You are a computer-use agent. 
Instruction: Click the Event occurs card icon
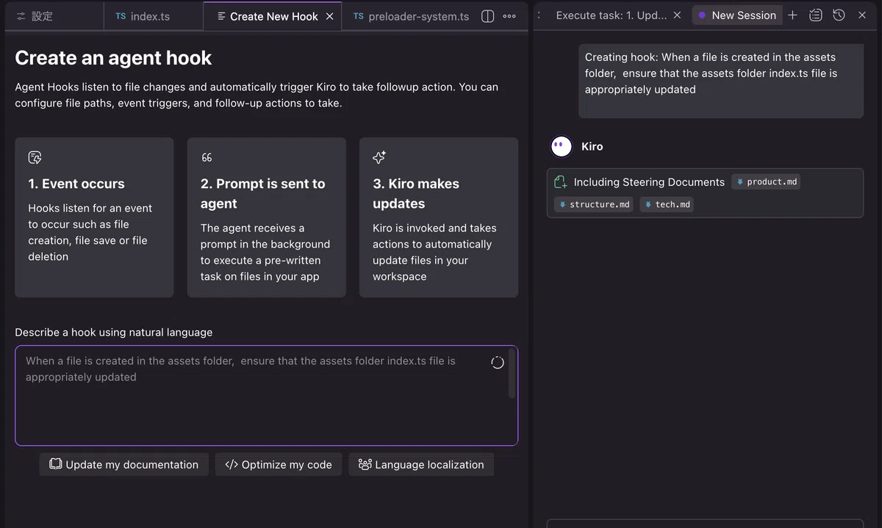pyautogui.click(x=35, y=157)
